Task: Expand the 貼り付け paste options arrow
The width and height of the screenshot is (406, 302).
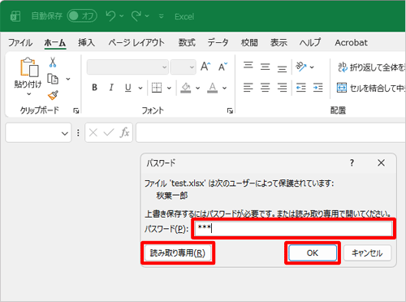Action: [28, 94]
